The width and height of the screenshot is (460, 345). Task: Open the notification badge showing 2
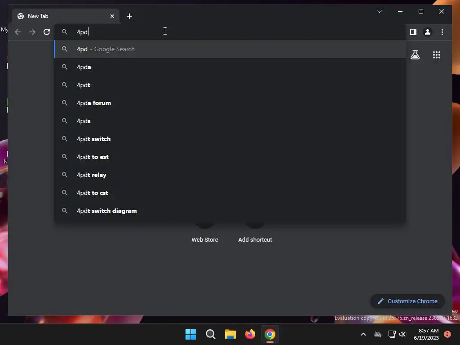447,334
